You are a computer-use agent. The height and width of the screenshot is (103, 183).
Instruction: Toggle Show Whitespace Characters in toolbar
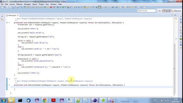(x=109, y=7)
